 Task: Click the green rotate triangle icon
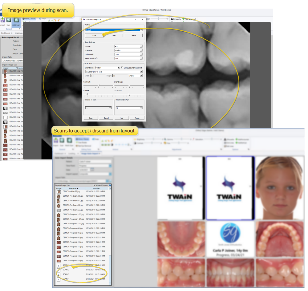click(x=49, y=20)
